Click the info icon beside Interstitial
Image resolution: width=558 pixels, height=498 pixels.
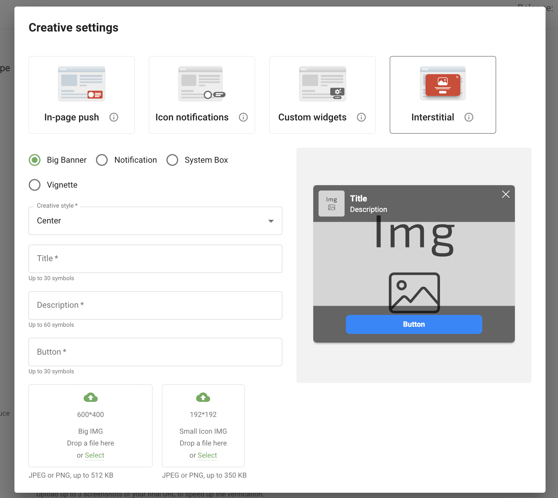469,117
